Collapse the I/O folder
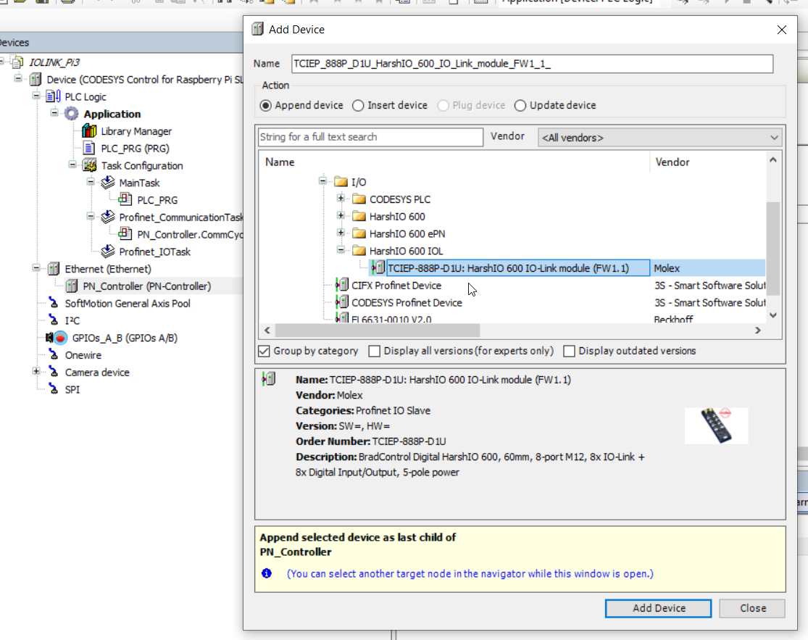This screenshot has height=640, width=808. (322, 180)
